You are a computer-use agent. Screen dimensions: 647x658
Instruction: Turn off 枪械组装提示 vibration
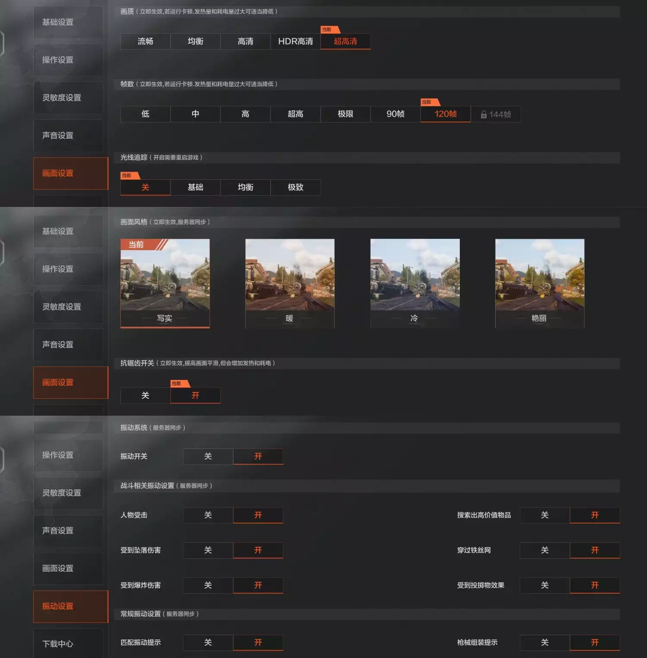(x=544, y=642)
